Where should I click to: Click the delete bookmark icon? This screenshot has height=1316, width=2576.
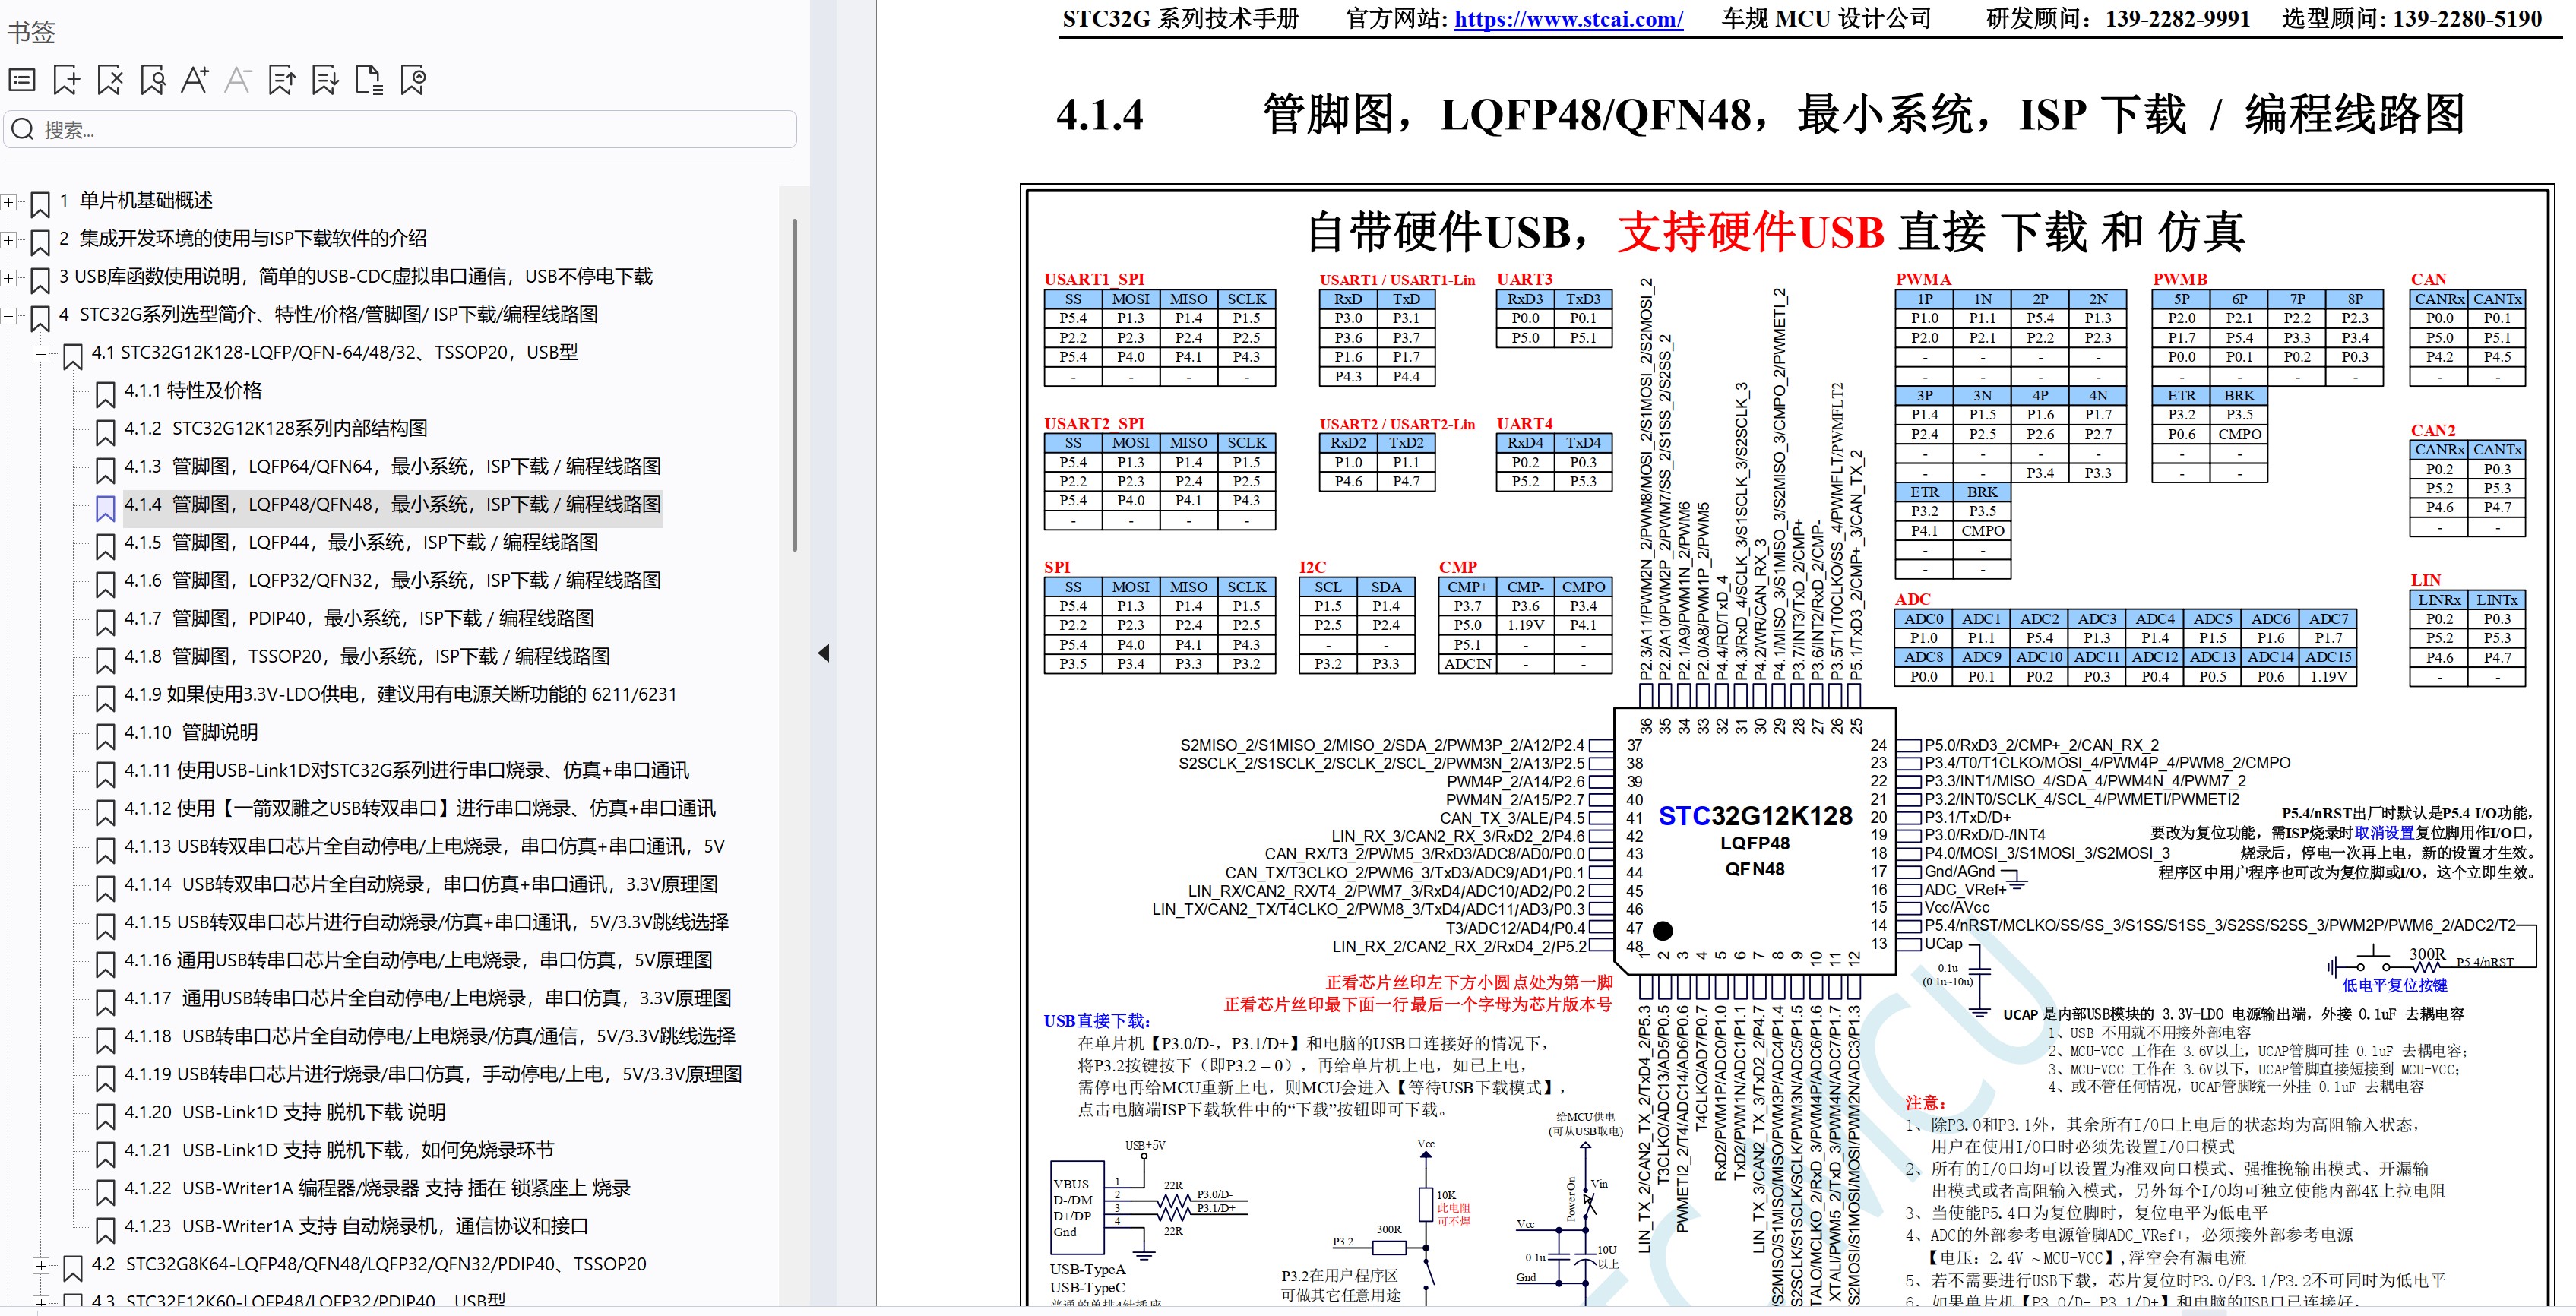click(110, 80)
